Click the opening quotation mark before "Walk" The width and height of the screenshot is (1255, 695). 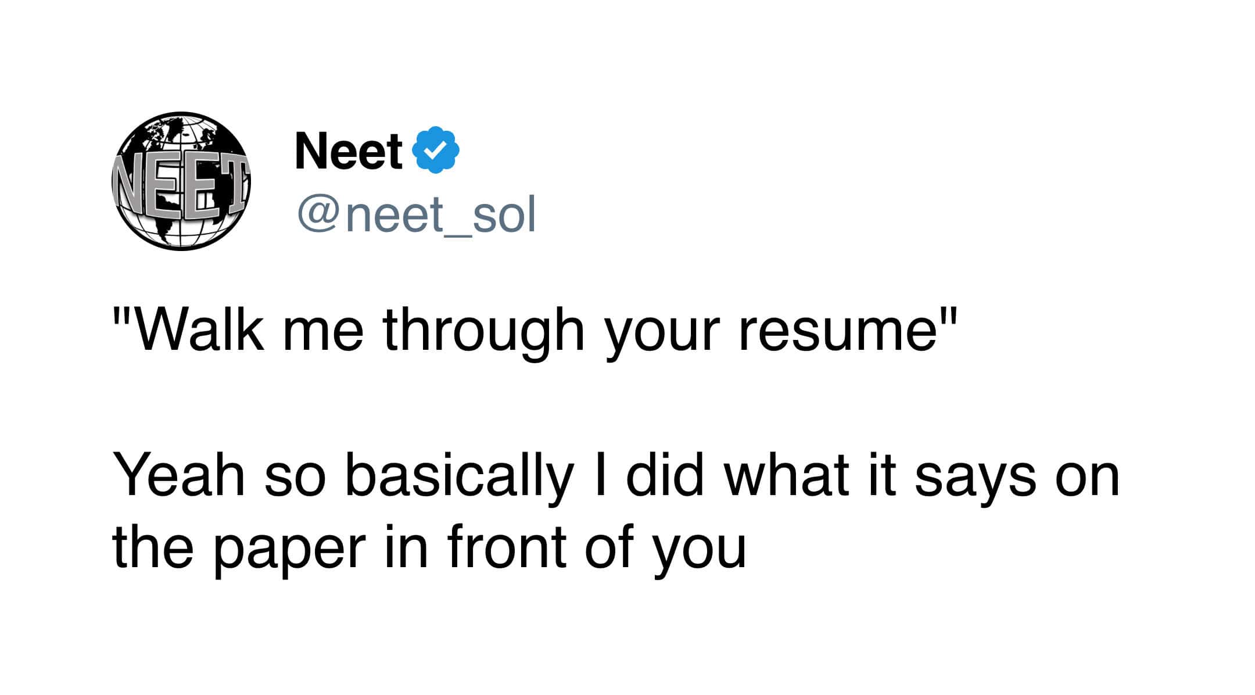tap(121, 317)
